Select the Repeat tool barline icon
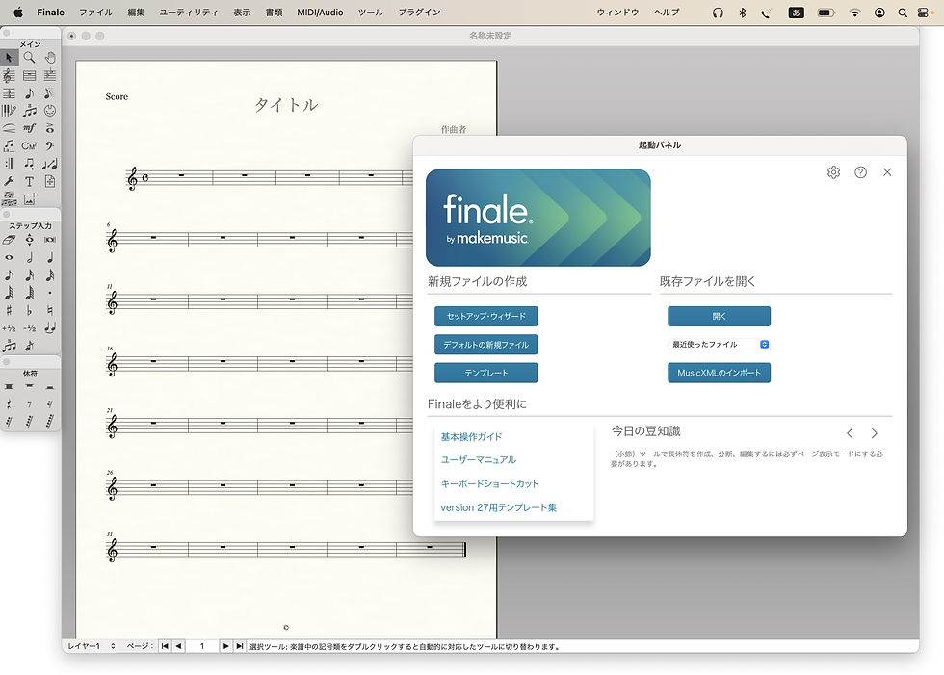Viewport: 944px width, 675px height. (9, 164)
